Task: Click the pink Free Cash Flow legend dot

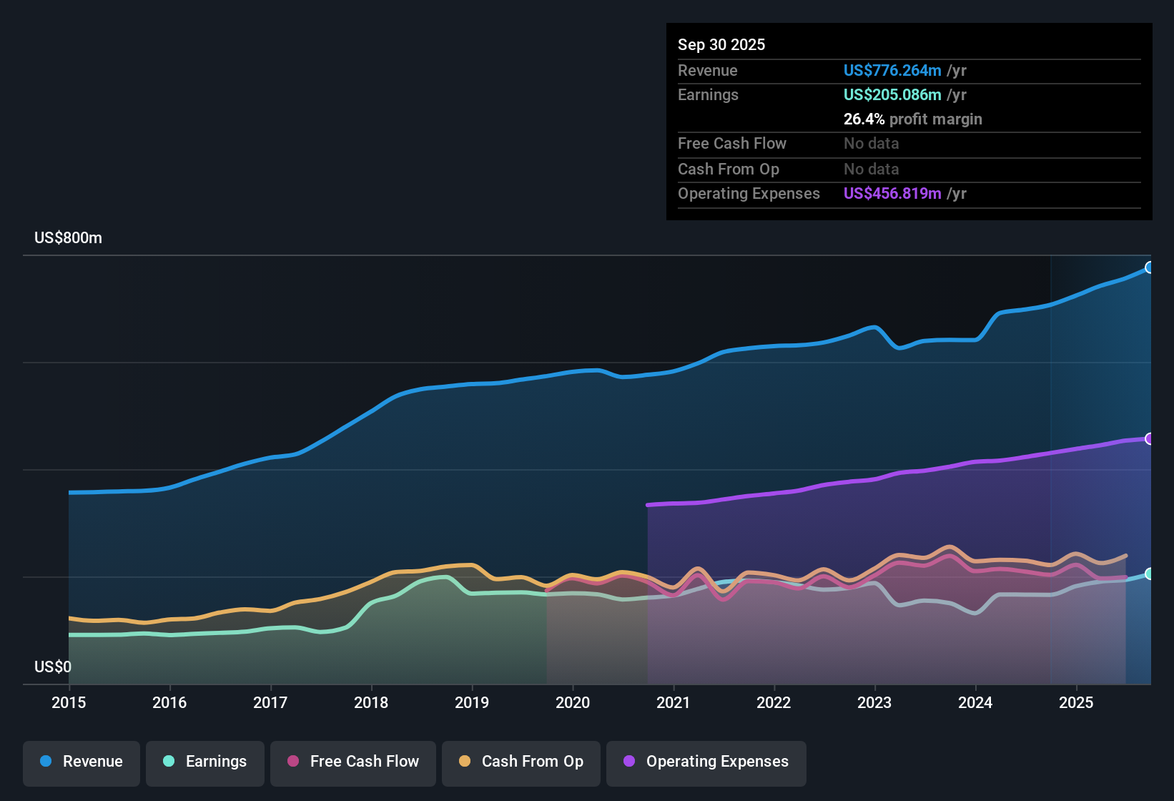Action: [x=292, y=762]
